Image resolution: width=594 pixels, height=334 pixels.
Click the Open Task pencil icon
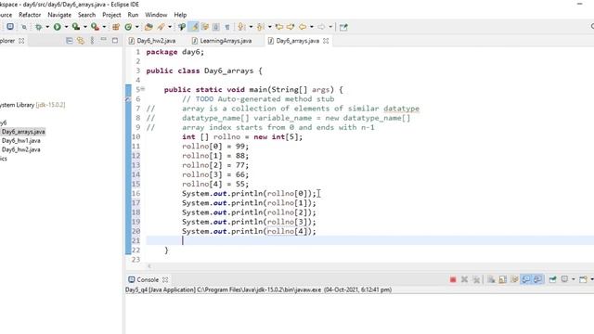click(161, 27)
